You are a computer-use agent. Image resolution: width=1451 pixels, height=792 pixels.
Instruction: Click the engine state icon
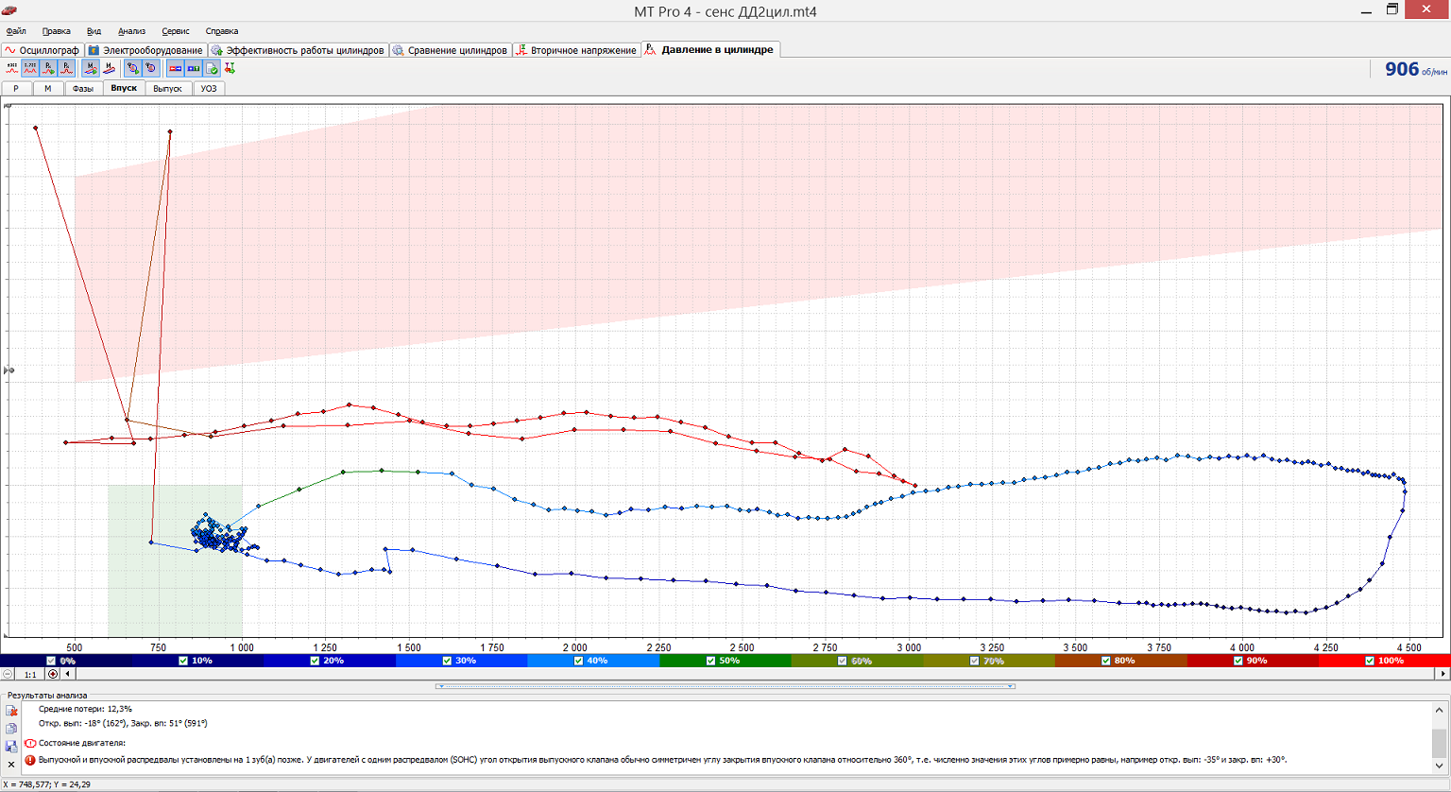pyautogui.click(x=30, y=743)
